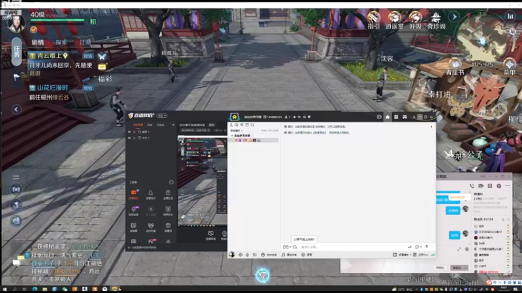Select the 探索 quest tab
Image resolution: width=522 pixels, height=293 pixels.
[61, 42]
